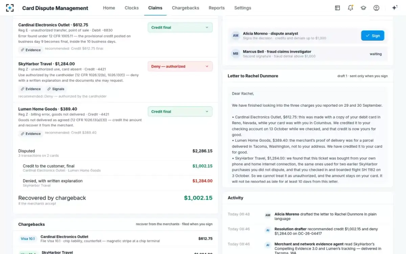Screen dimensions: 406x254
Task: Go to the Reports tab
Action: coord(217,8)
